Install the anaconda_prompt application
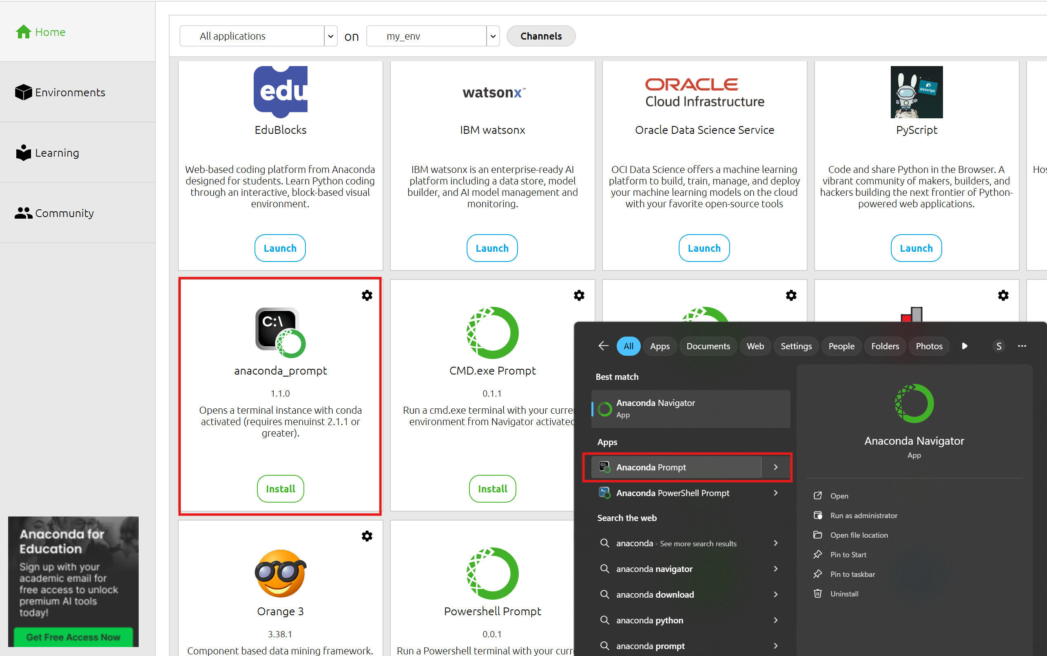The height and width of the screenshot is (656, 1047). [280, 489]
